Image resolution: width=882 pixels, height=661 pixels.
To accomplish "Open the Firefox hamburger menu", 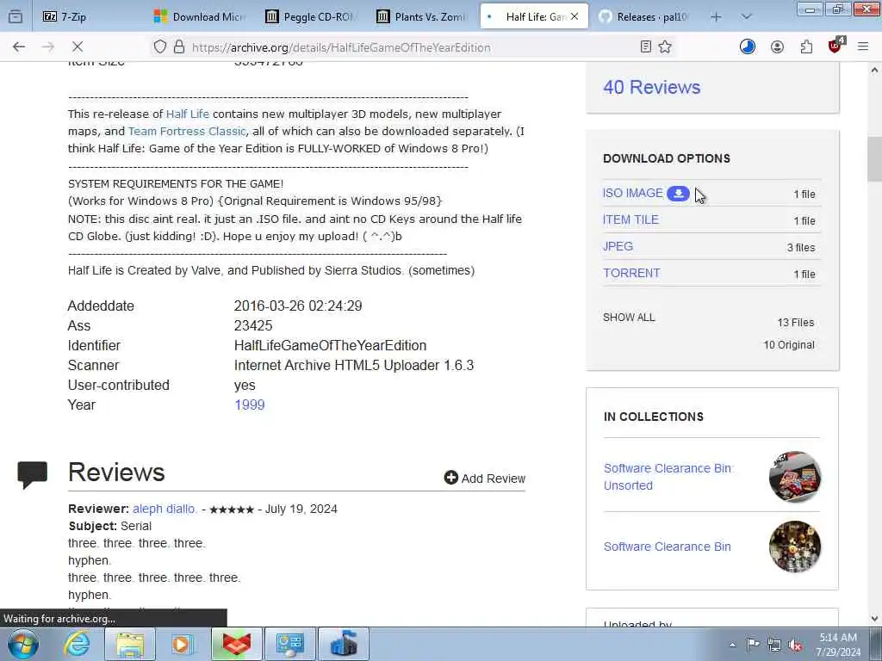I will (x=863, y=47).
